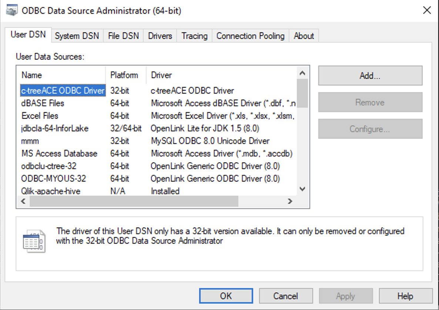Open the Drivers tab
Image resolution: width=439 pixels, height=310 pixels.
[x=160, y=36]
